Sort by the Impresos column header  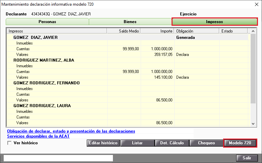coord(57,31)
